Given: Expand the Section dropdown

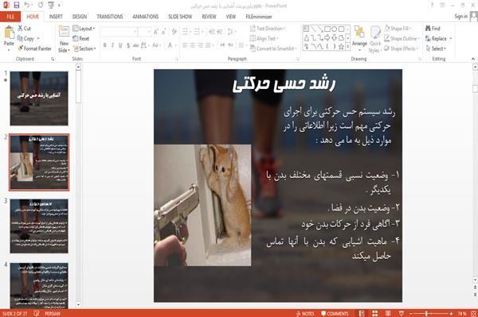Looking at the screenshot, I should point(84,48).
